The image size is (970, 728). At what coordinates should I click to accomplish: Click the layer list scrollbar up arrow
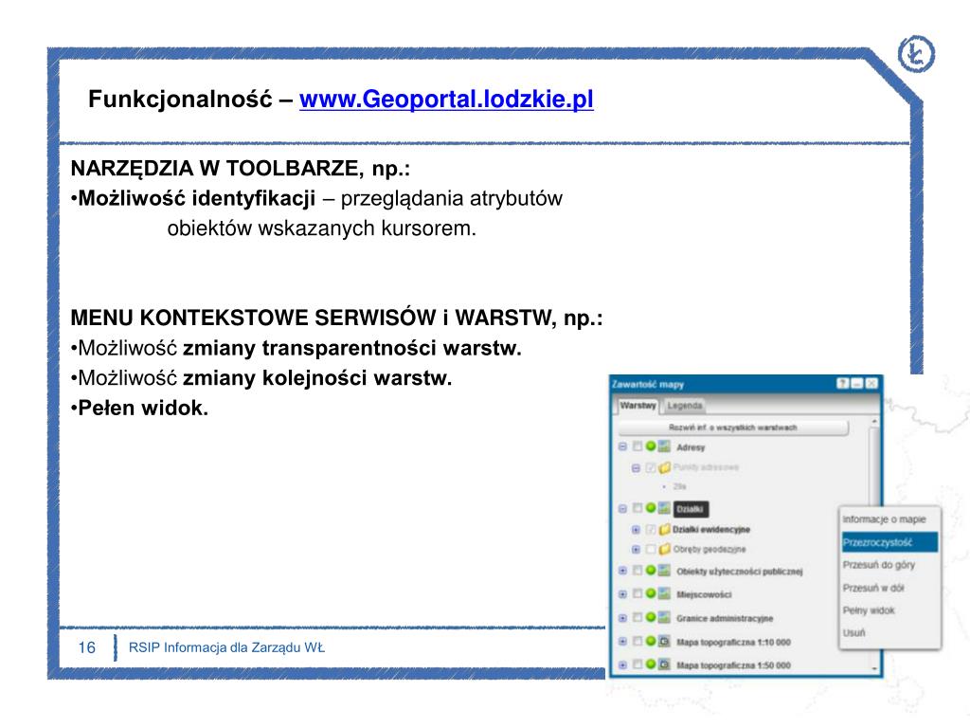tap(874, 422)
